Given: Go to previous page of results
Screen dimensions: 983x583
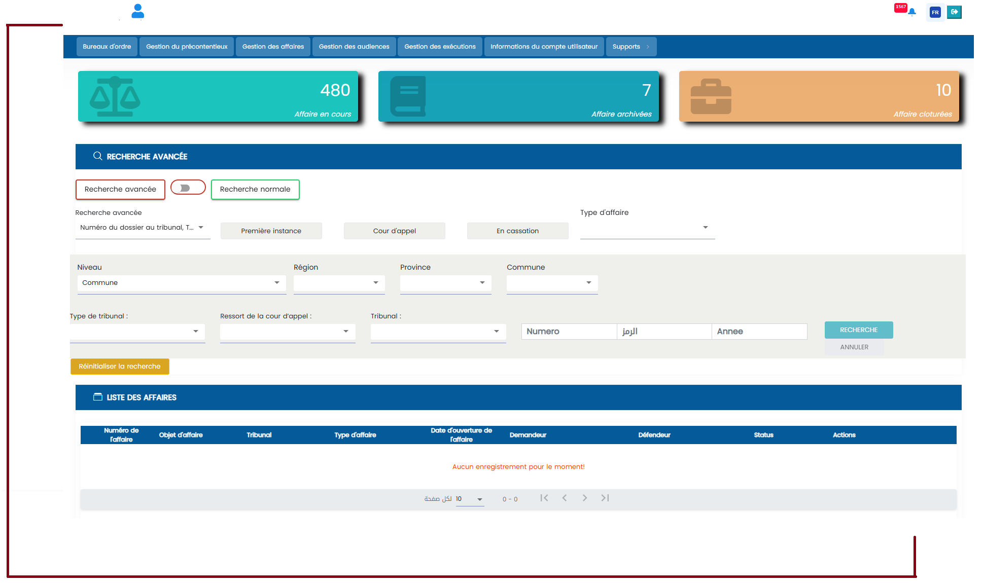Looking at the screenshot, I should tap(565, 498).
